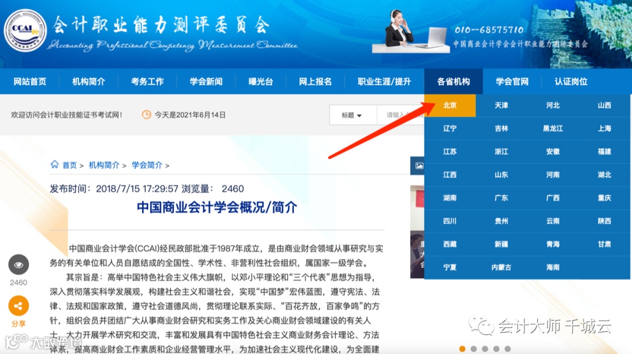Select 宁夏 in province dropdown
Viewport: 632px width, 354px height.
pos(450,267)
